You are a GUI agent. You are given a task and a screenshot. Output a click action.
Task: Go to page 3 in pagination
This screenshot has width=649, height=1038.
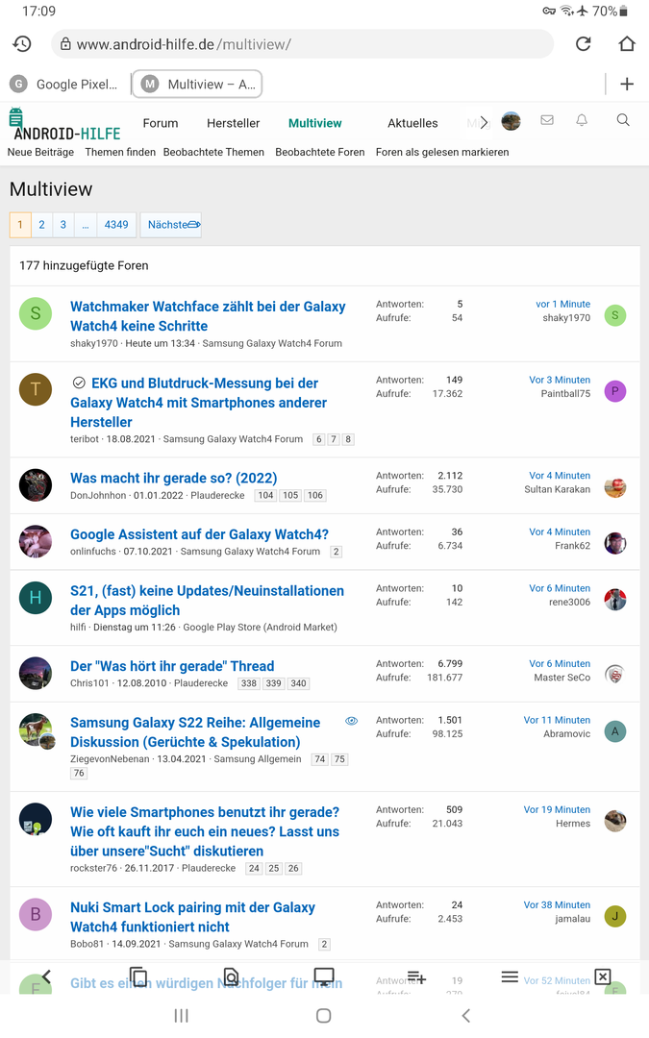pos(62,225)
